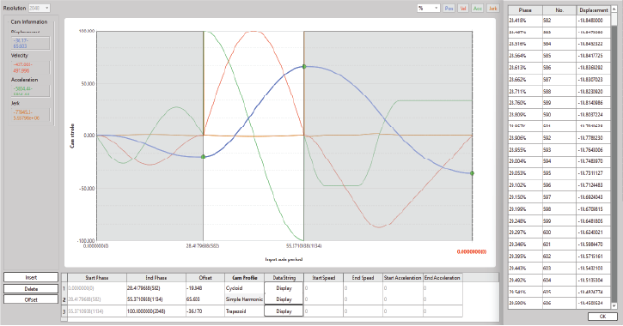Image resolution: width=623 pixels, height=326 pixels.
Task: Toggle the Acc curve display button
Action: [478, 9]
